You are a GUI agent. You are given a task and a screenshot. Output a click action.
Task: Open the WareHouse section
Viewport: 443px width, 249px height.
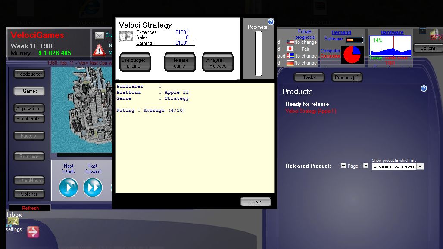click(x=29, y=181)
